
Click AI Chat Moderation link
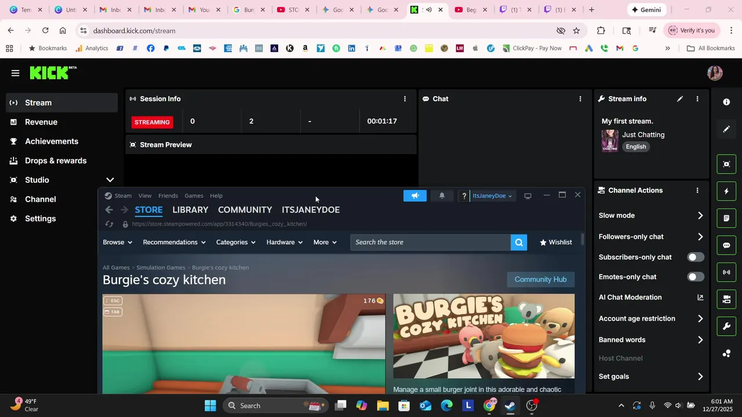click(630, 298)
